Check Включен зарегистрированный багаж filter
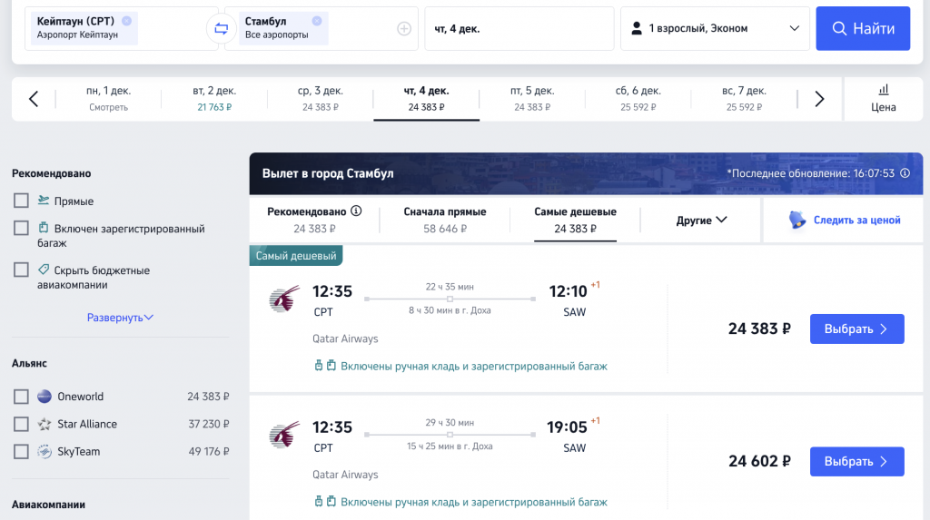The height and width of the screenshot is (520, 930). [x=22, y=229]
